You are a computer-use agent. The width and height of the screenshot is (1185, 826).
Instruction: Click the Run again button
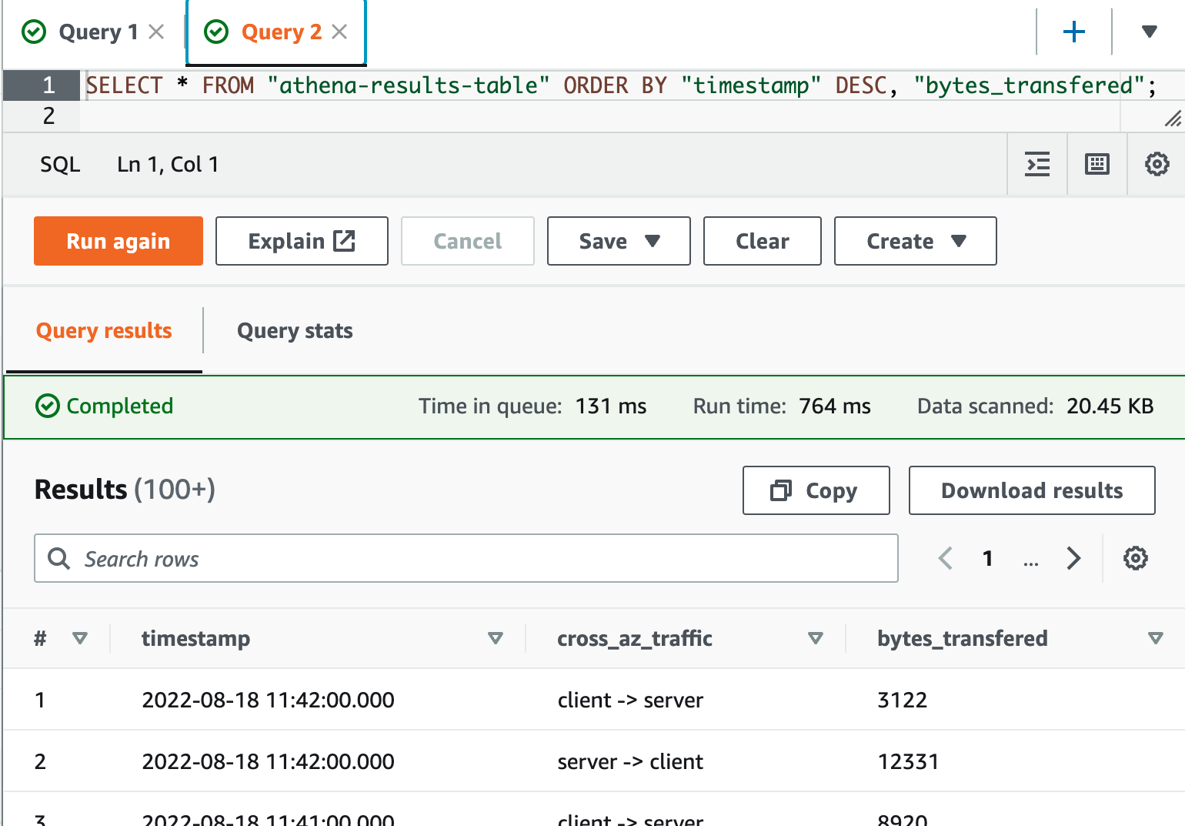click(118, 241)
